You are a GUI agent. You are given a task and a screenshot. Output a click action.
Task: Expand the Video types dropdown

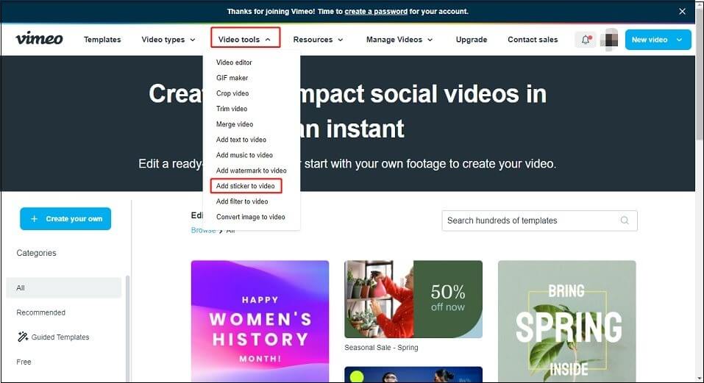pos(168,40)
